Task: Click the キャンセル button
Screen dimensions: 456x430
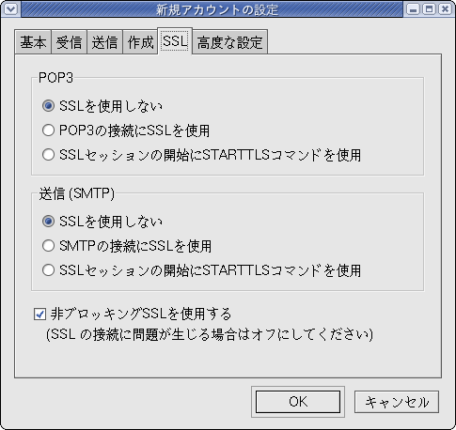Action: (397, 402)
